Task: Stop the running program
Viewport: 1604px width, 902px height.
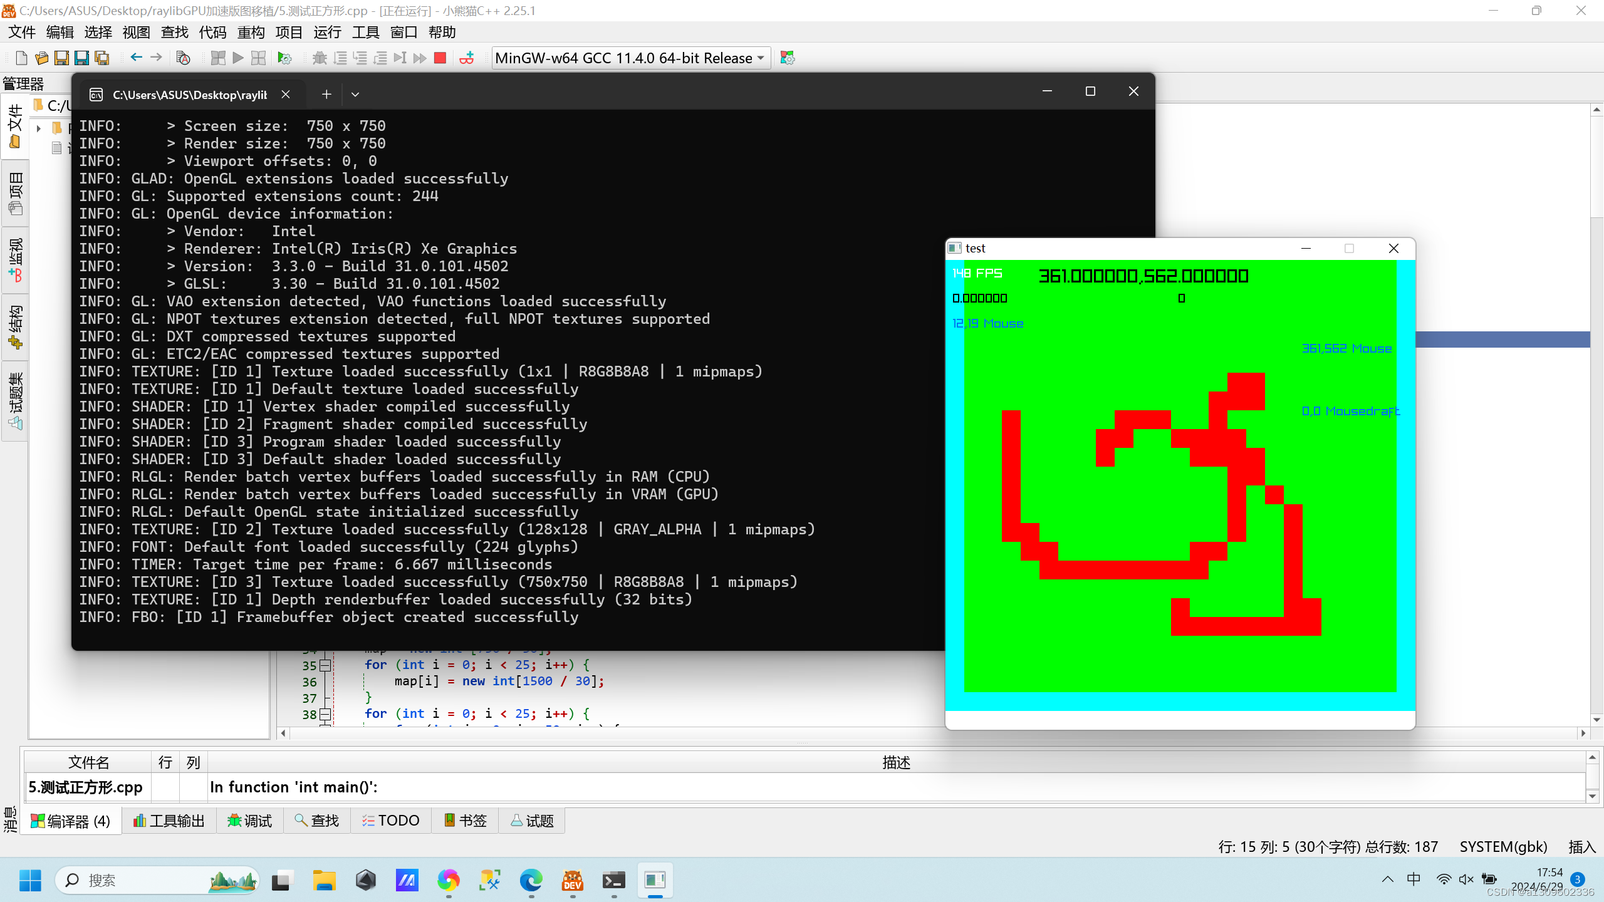Action: tap(440, 58)
